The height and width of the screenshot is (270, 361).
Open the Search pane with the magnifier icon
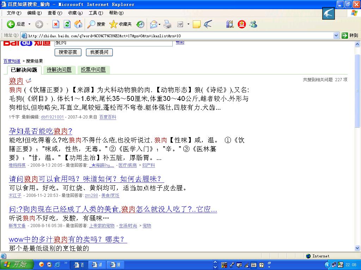91,24
